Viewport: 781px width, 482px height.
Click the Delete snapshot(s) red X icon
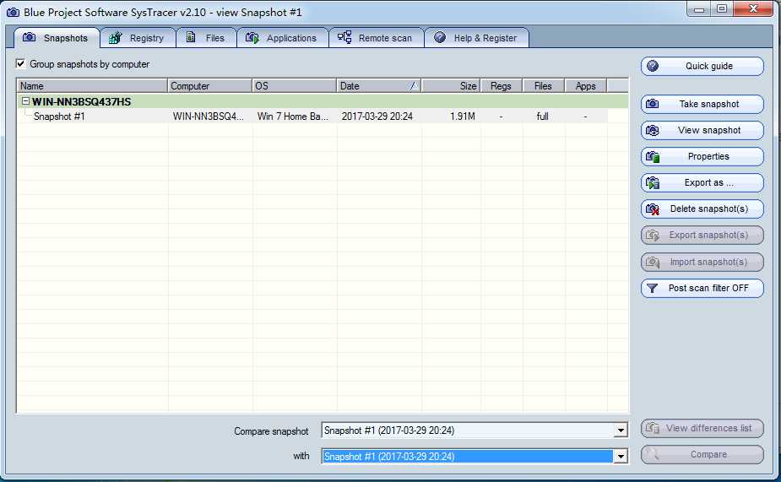[653, 209]
